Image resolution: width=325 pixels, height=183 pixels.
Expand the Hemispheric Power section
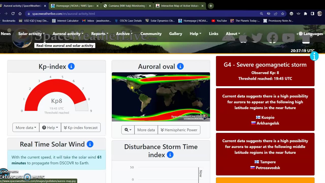(x=179, y=130)
